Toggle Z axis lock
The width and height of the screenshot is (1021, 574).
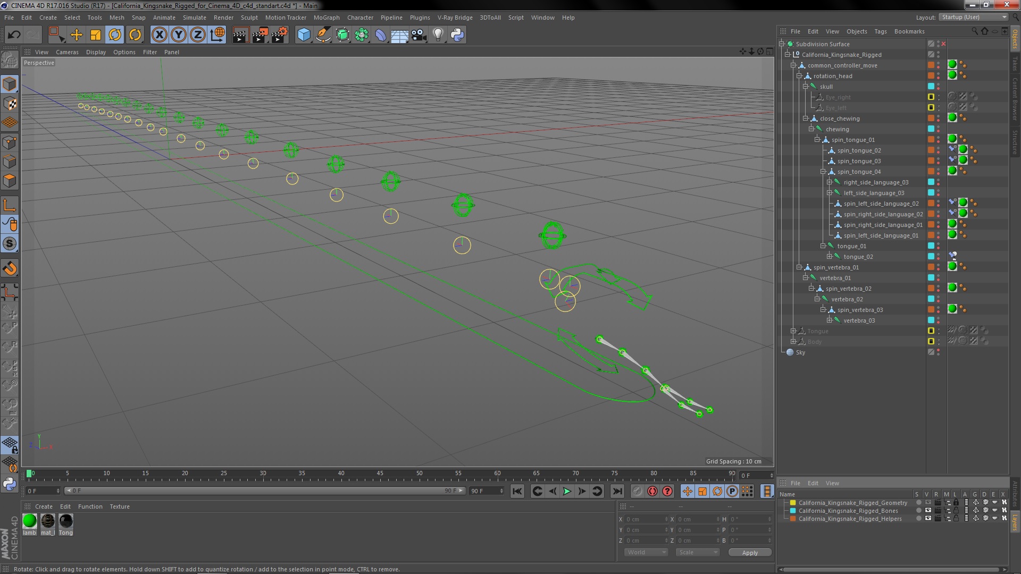tap(198, 35)
